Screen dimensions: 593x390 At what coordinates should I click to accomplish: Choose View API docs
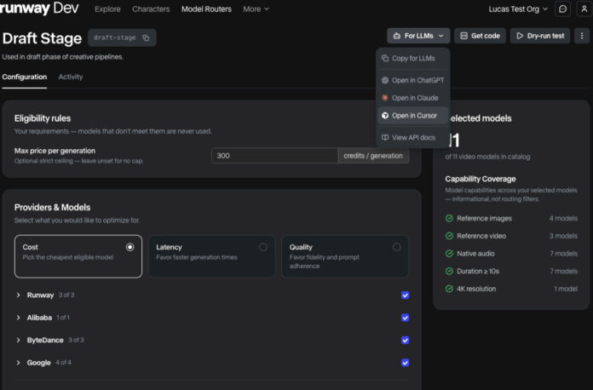point(413,138)
